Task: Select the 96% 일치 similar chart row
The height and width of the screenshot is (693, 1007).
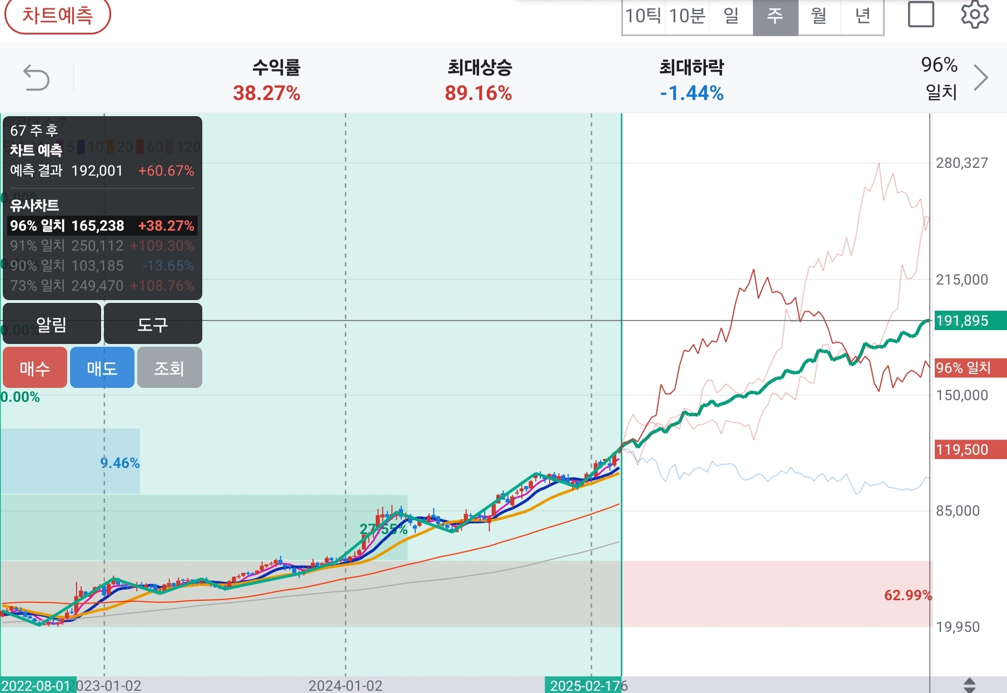Action: click(x=102, y=226)
